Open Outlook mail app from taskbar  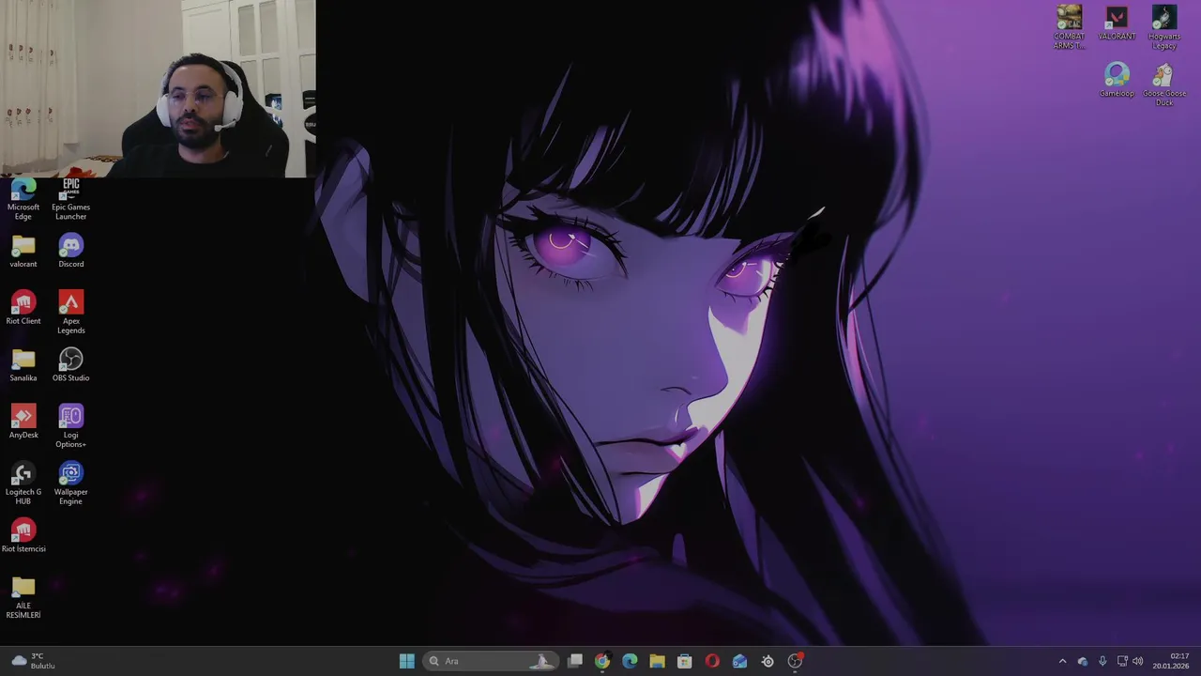point(740,661)
